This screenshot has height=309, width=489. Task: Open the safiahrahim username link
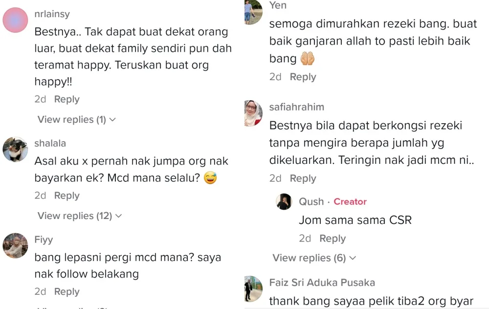(297, 107)
